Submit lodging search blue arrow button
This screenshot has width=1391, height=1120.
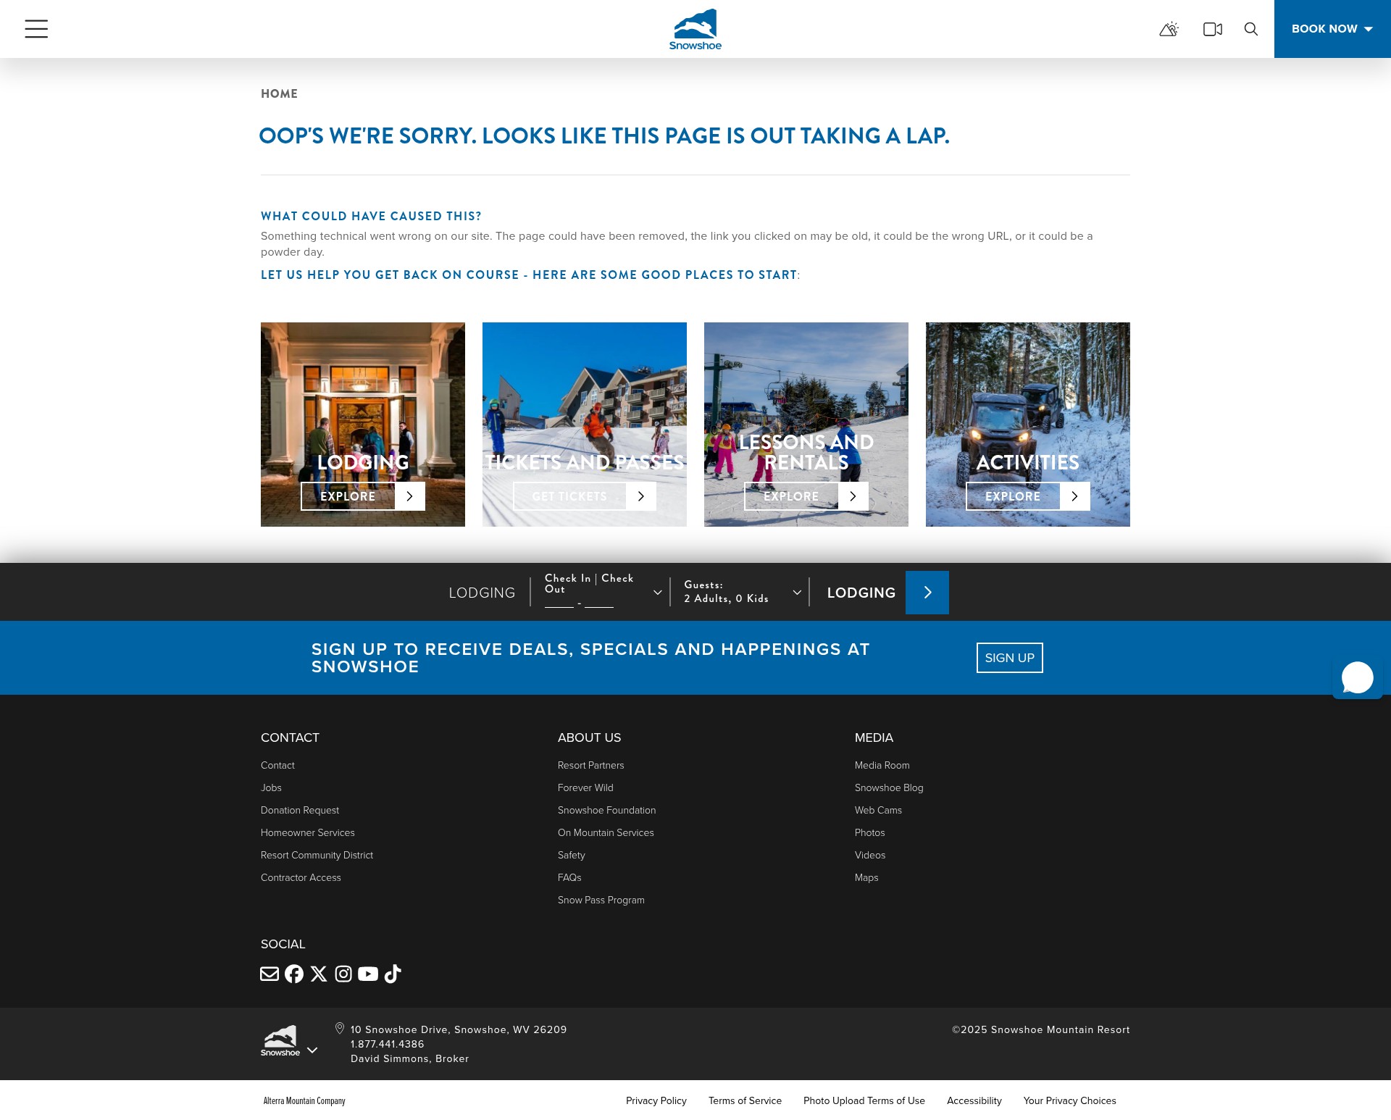point(927,593)
